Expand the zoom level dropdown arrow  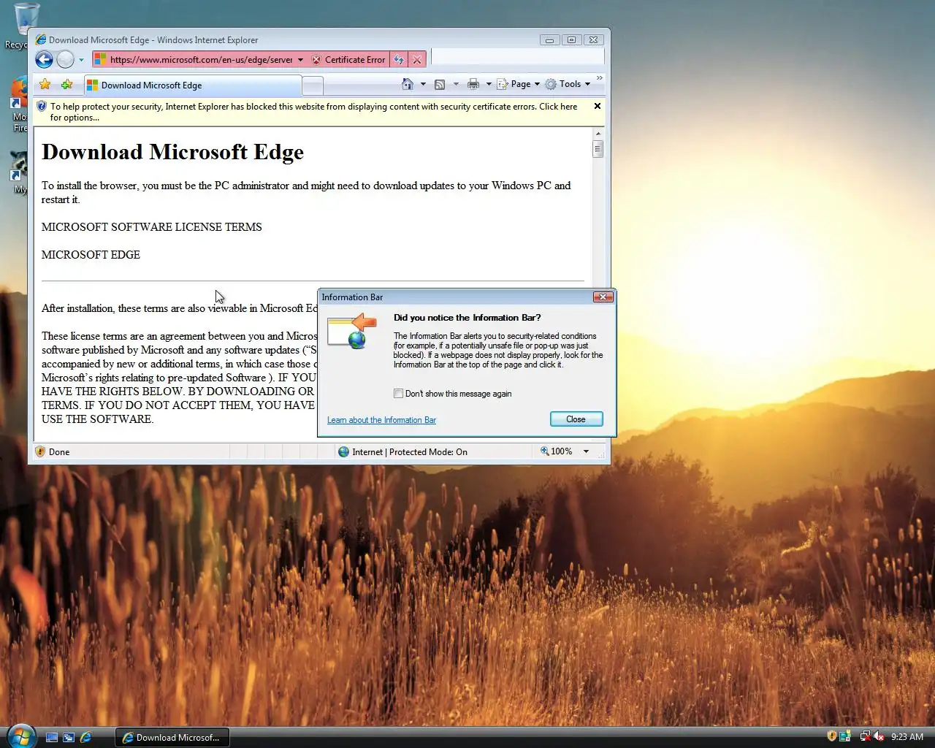pyautogui.click(x=586, y=451)
